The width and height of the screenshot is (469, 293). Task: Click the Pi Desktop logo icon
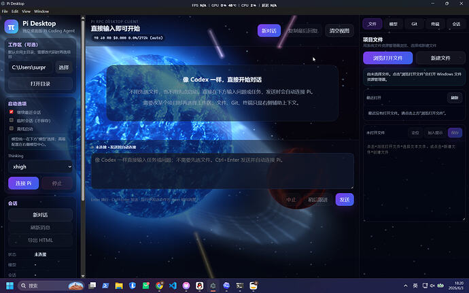[x=12, y=27]
